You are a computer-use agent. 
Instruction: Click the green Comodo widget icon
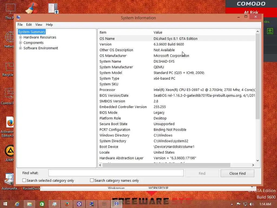[x=270, y=31]
